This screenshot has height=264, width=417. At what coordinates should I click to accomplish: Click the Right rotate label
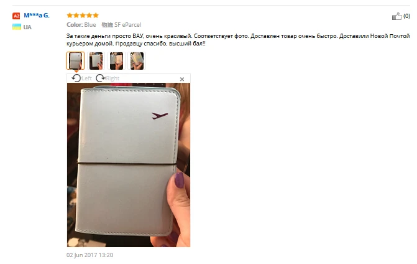click(112, 78)
